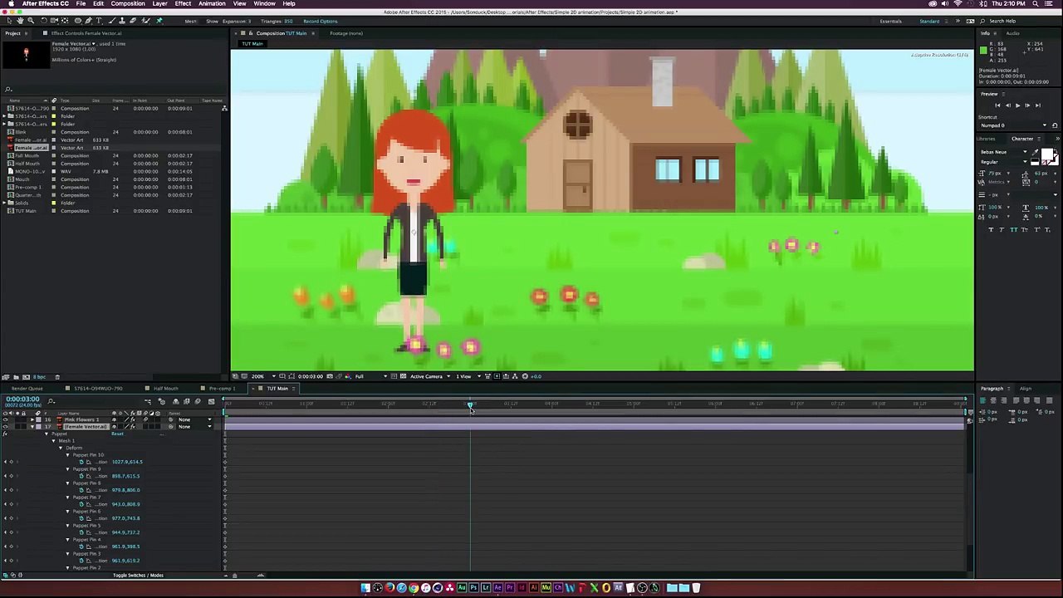Select the Clone Stamp tool
This screenshot has height=598, width=1063.
tap(122, 21)
